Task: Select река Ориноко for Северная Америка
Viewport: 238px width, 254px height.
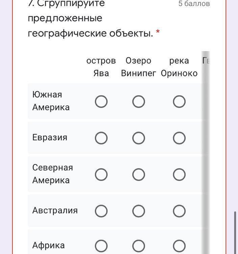Action: pyautogui.click(x=179, y=174)
